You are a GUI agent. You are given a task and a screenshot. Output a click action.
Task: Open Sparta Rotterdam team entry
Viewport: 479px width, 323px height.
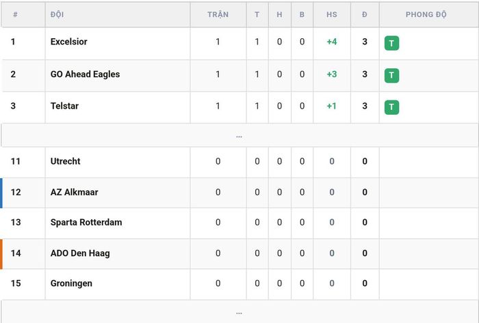coord(86,223)
